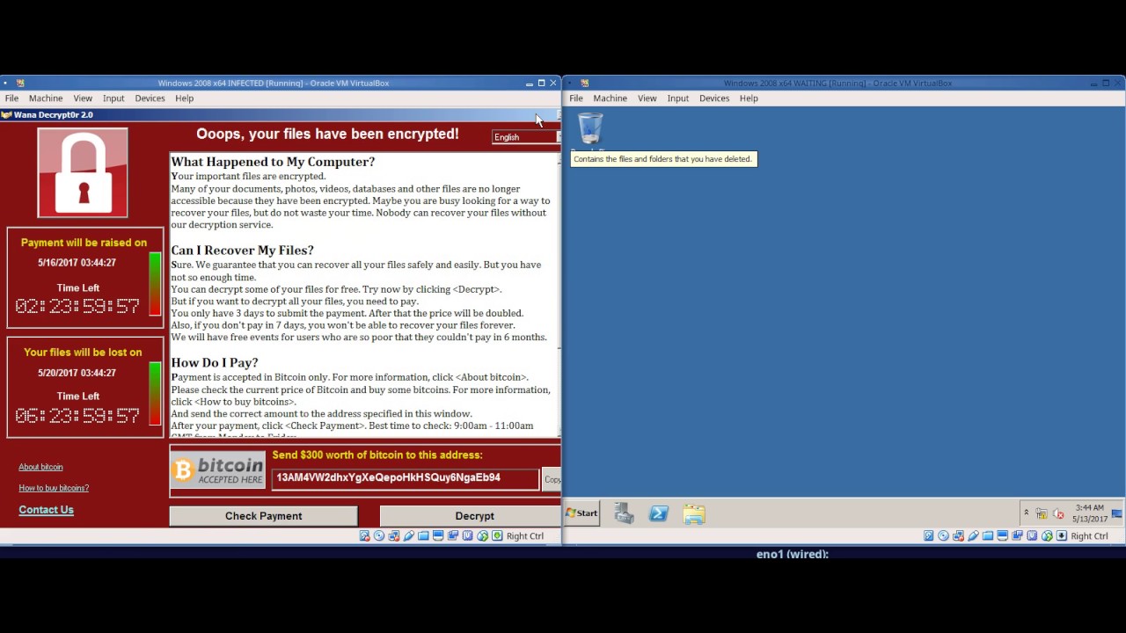Open the English language dropdown in Wana Decrypt0r
Viewport: 1126px width, 633px height.
[525, 136]
